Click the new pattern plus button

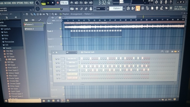coord(124,8)
